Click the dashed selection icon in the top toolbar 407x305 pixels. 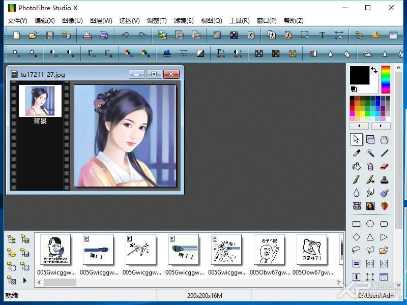click(x=305, y=35)
